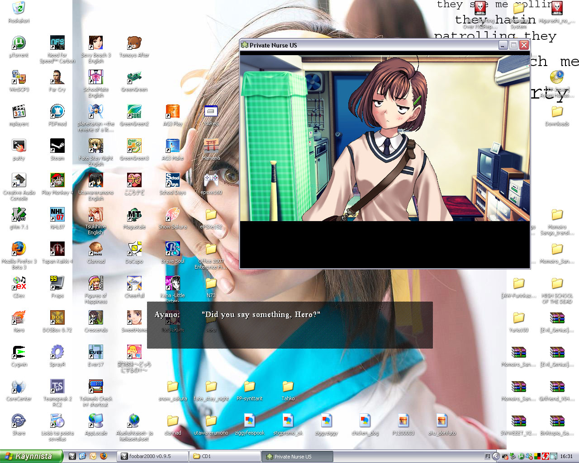The image size is (579, 463).
Task: Select the Downloads folder on desktop
Action: click(557, 112)
